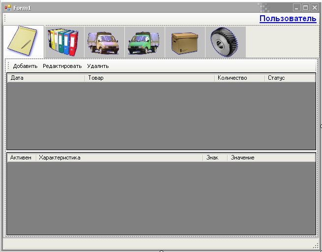
Task: Switch to the green truck tab
Action: point(145,42)
